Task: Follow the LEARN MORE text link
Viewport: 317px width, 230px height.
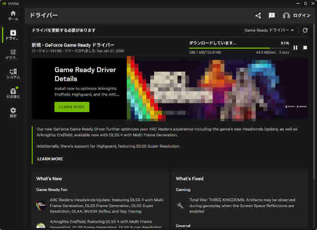Action: click(50, 159)
